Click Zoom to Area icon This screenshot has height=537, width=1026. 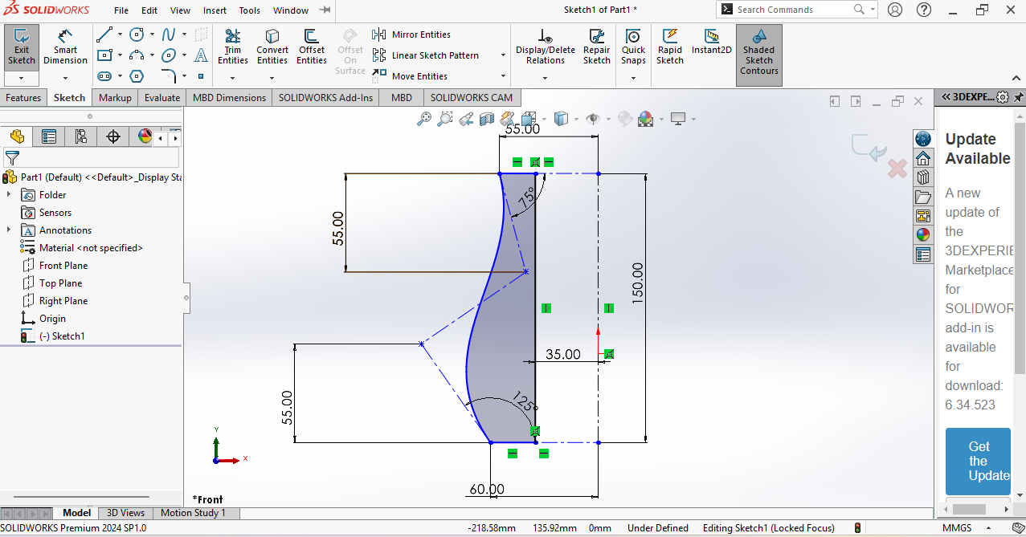(444, 119)
